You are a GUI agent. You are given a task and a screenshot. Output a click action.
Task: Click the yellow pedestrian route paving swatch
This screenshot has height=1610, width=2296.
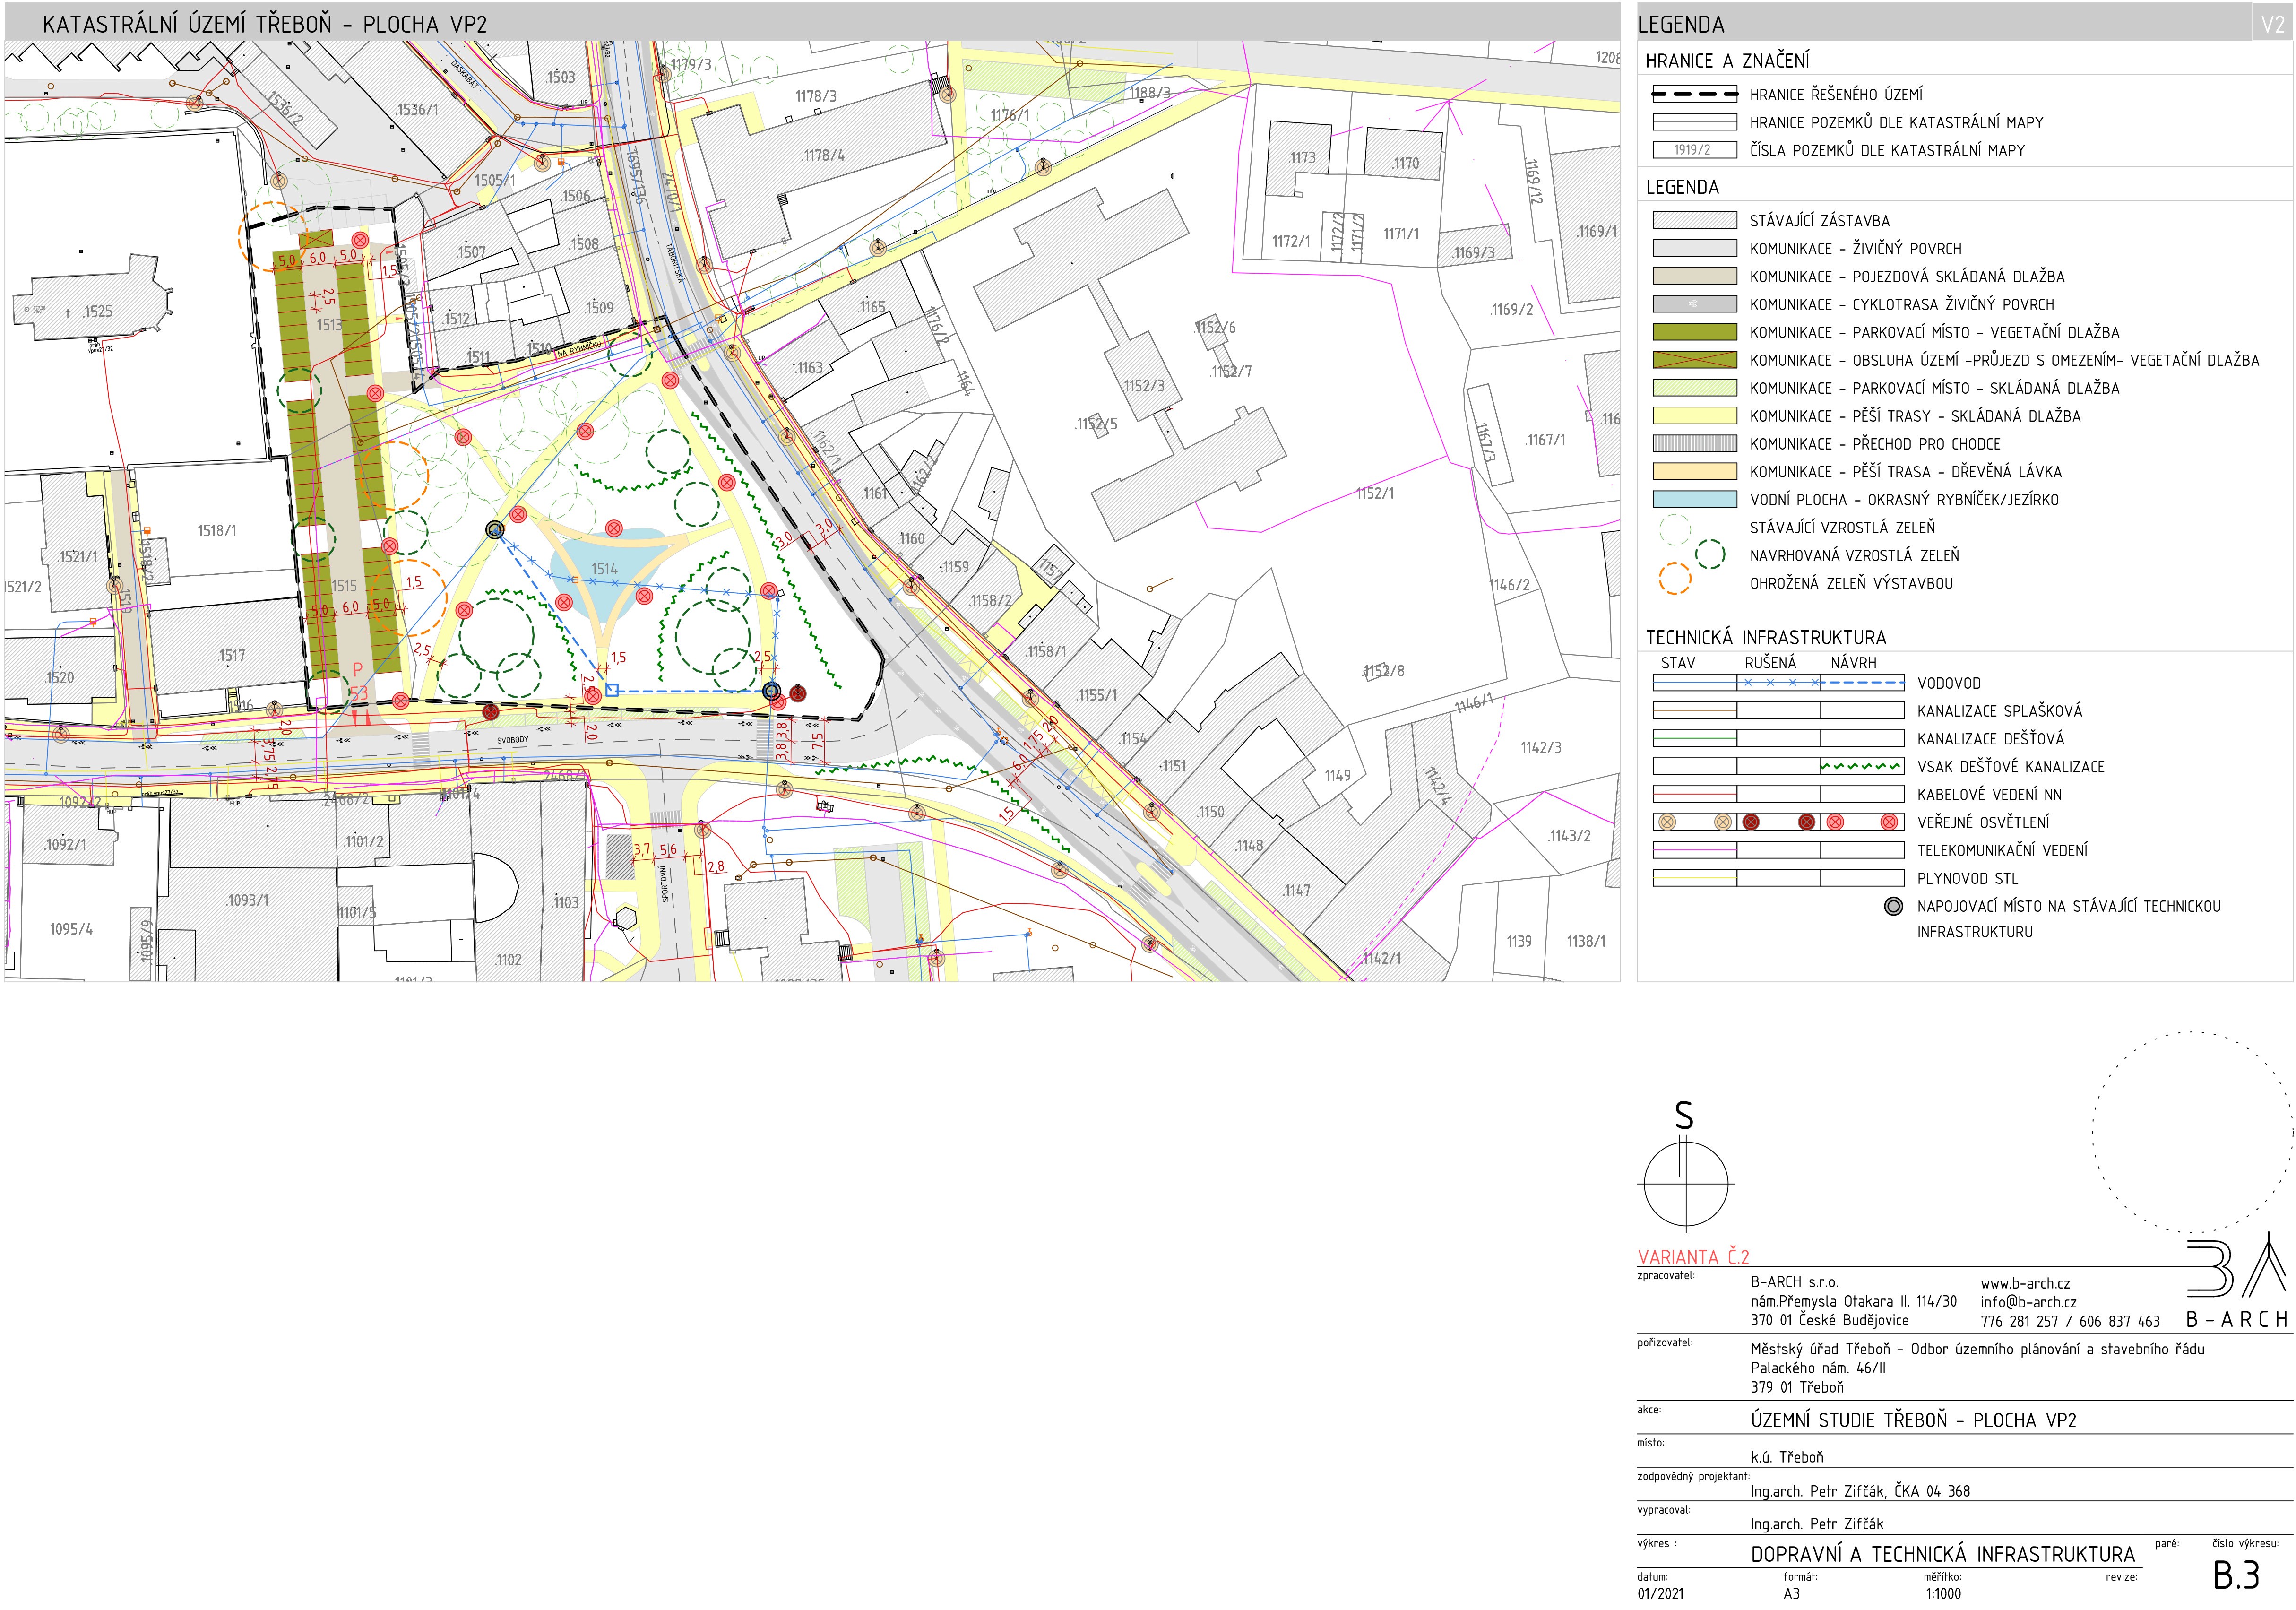pyautogui.click(x=1694, y=416)
